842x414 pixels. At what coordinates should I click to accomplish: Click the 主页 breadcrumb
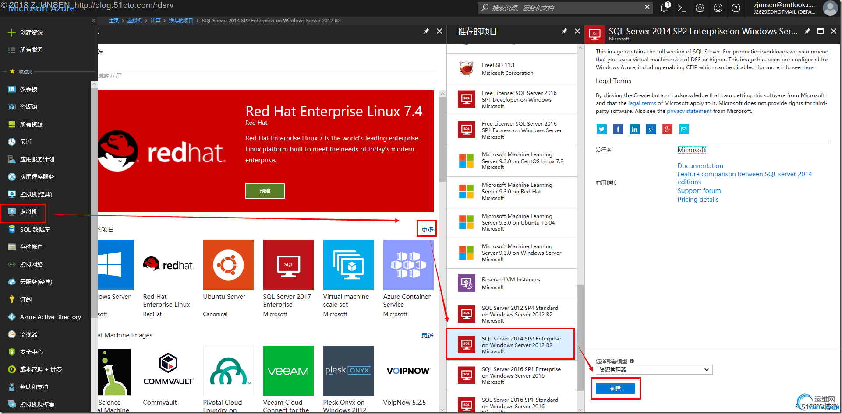pos(114,21)
